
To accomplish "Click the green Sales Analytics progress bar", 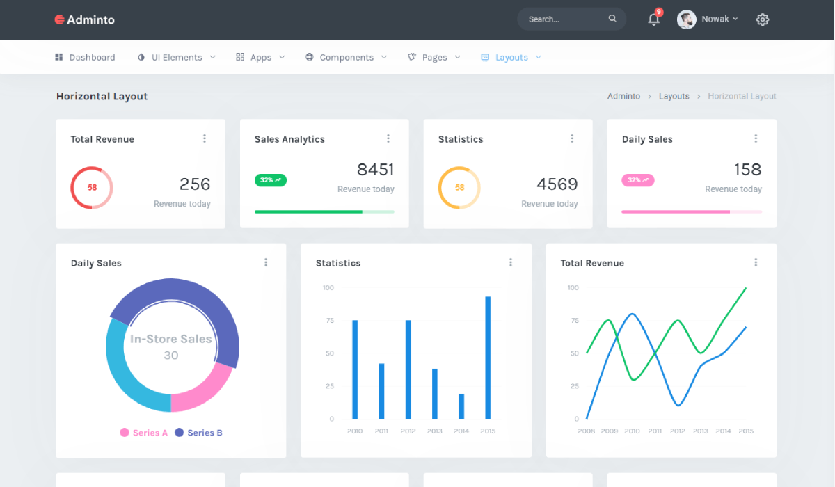I will [324, 211].
